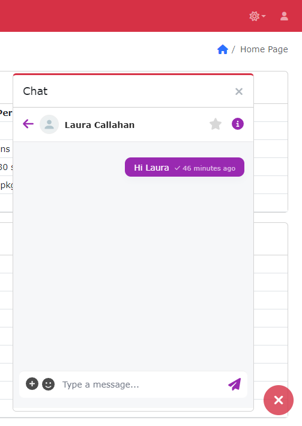Click the checkmark on the sent message

tap(177, 168)
